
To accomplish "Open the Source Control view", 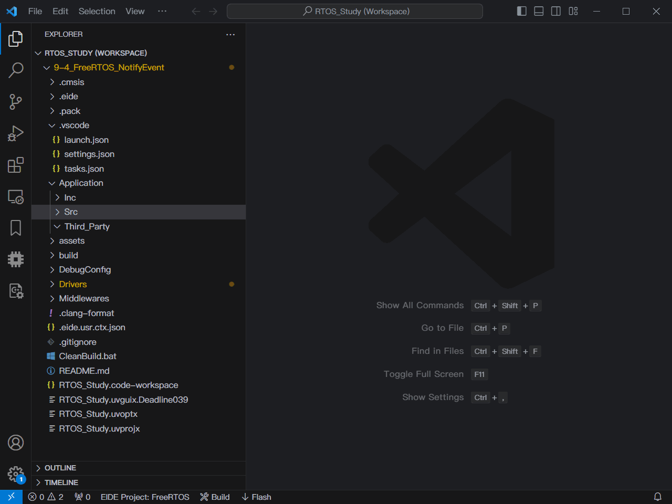I will [x=16, y=102].
